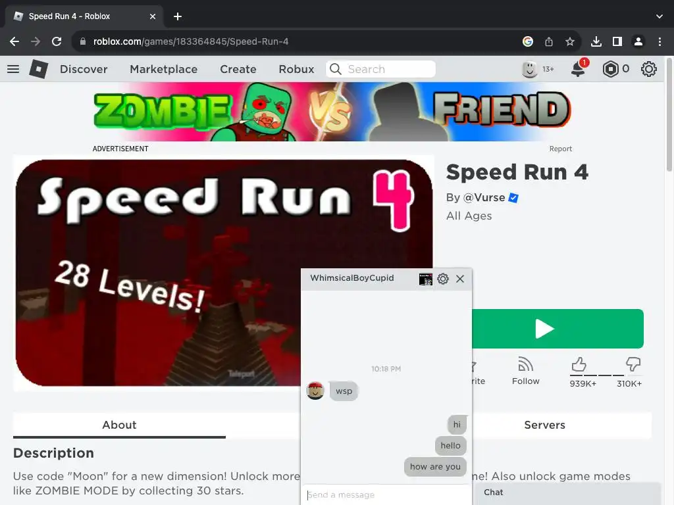This screenshot has width=674, height=505.
Task: Open the avatar profile with 13+ label
Action: point(538,69)
